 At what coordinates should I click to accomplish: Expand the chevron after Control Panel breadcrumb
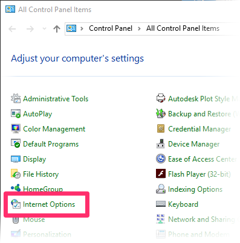(139, 28)
